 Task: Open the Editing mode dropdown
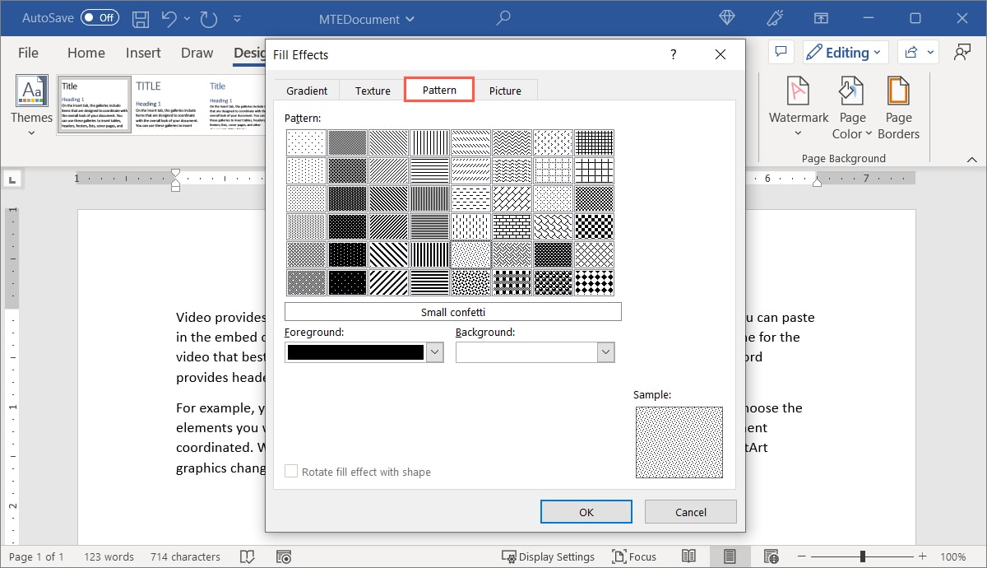(x=846, y=52)
